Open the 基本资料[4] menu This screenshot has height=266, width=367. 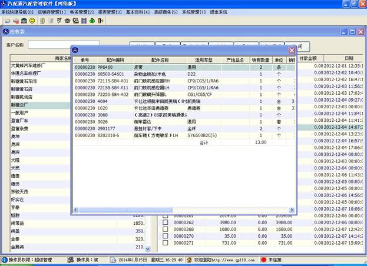[138, 12]
